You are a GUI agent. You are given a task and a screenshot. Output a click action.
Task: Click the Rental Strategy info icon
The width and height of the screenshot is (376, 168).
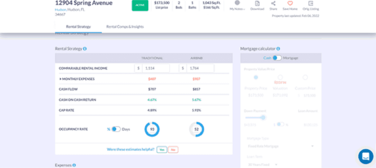pos(85,49)
